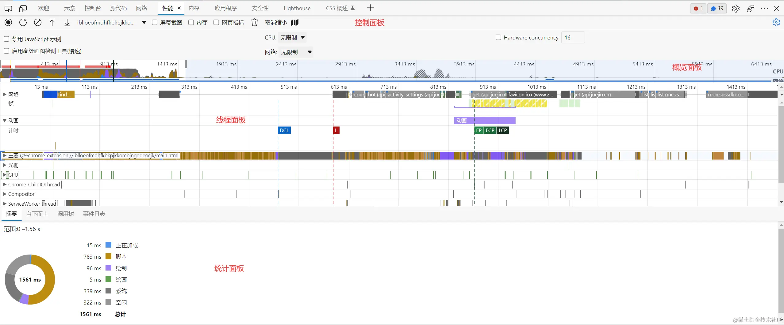Viewport: 784px width, 325px height.
Task: Select the 自下而上 tab
Action: pos(37,214)
